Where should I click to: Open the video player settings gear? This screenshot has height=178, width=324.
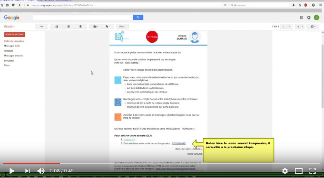285,170
